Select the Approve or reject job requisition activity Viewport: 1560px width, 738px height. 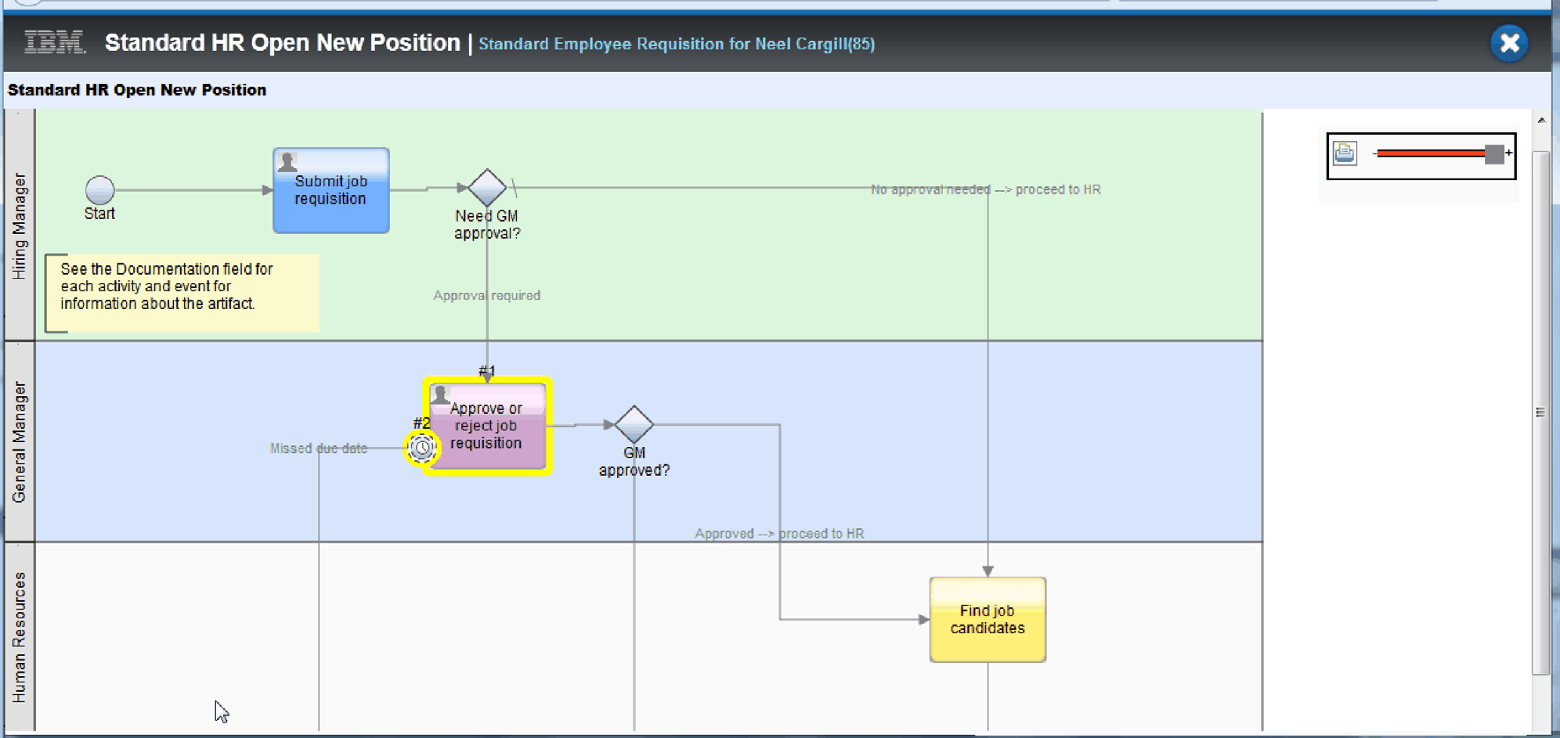point(487,427)
